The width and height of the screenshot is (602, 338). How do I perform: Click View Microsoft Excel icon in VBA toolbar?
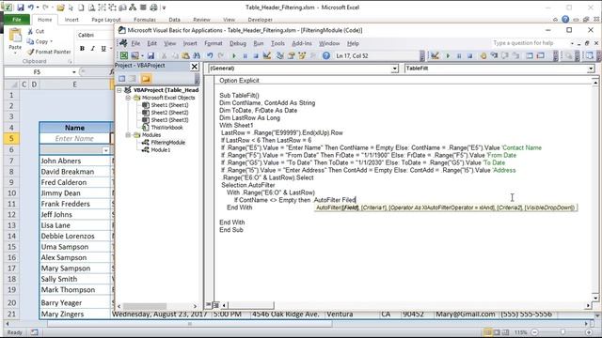[123, 56]
